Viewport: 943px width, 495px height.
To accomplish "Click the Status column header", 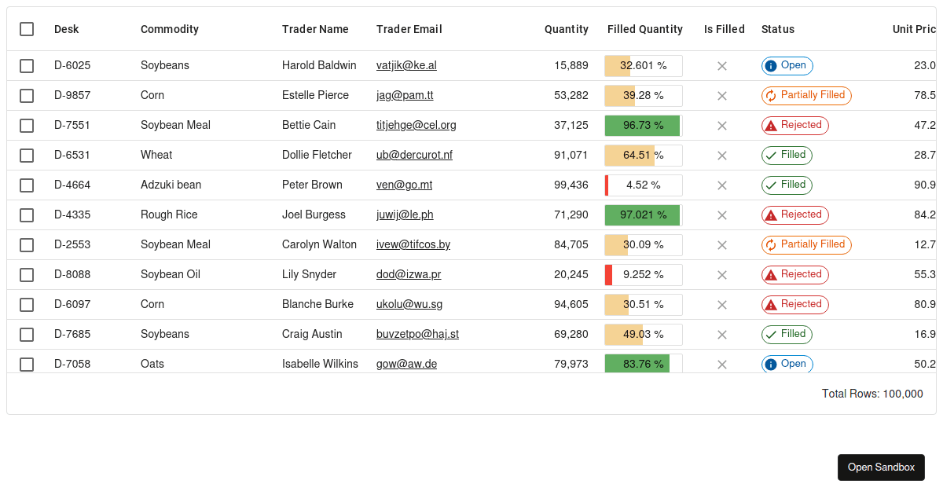I will [778, 29].
